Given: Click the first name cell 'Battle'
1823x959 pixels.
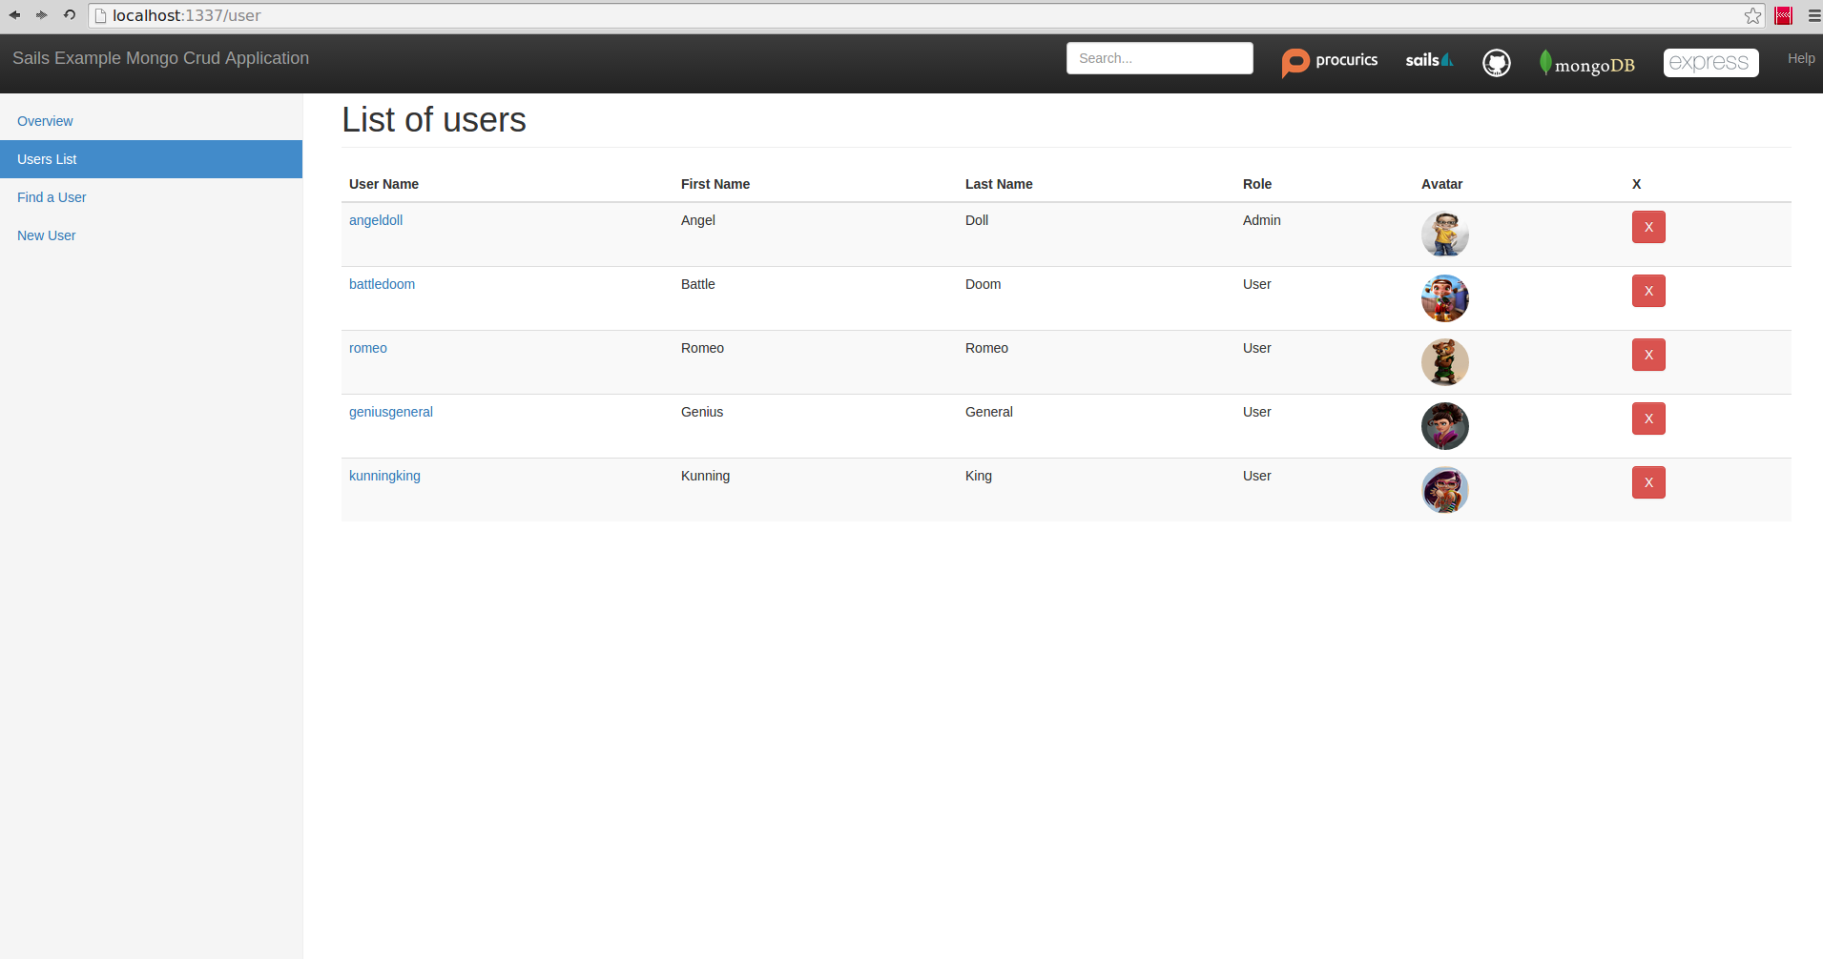Looking at the screenshot, I should coord(698,284).
